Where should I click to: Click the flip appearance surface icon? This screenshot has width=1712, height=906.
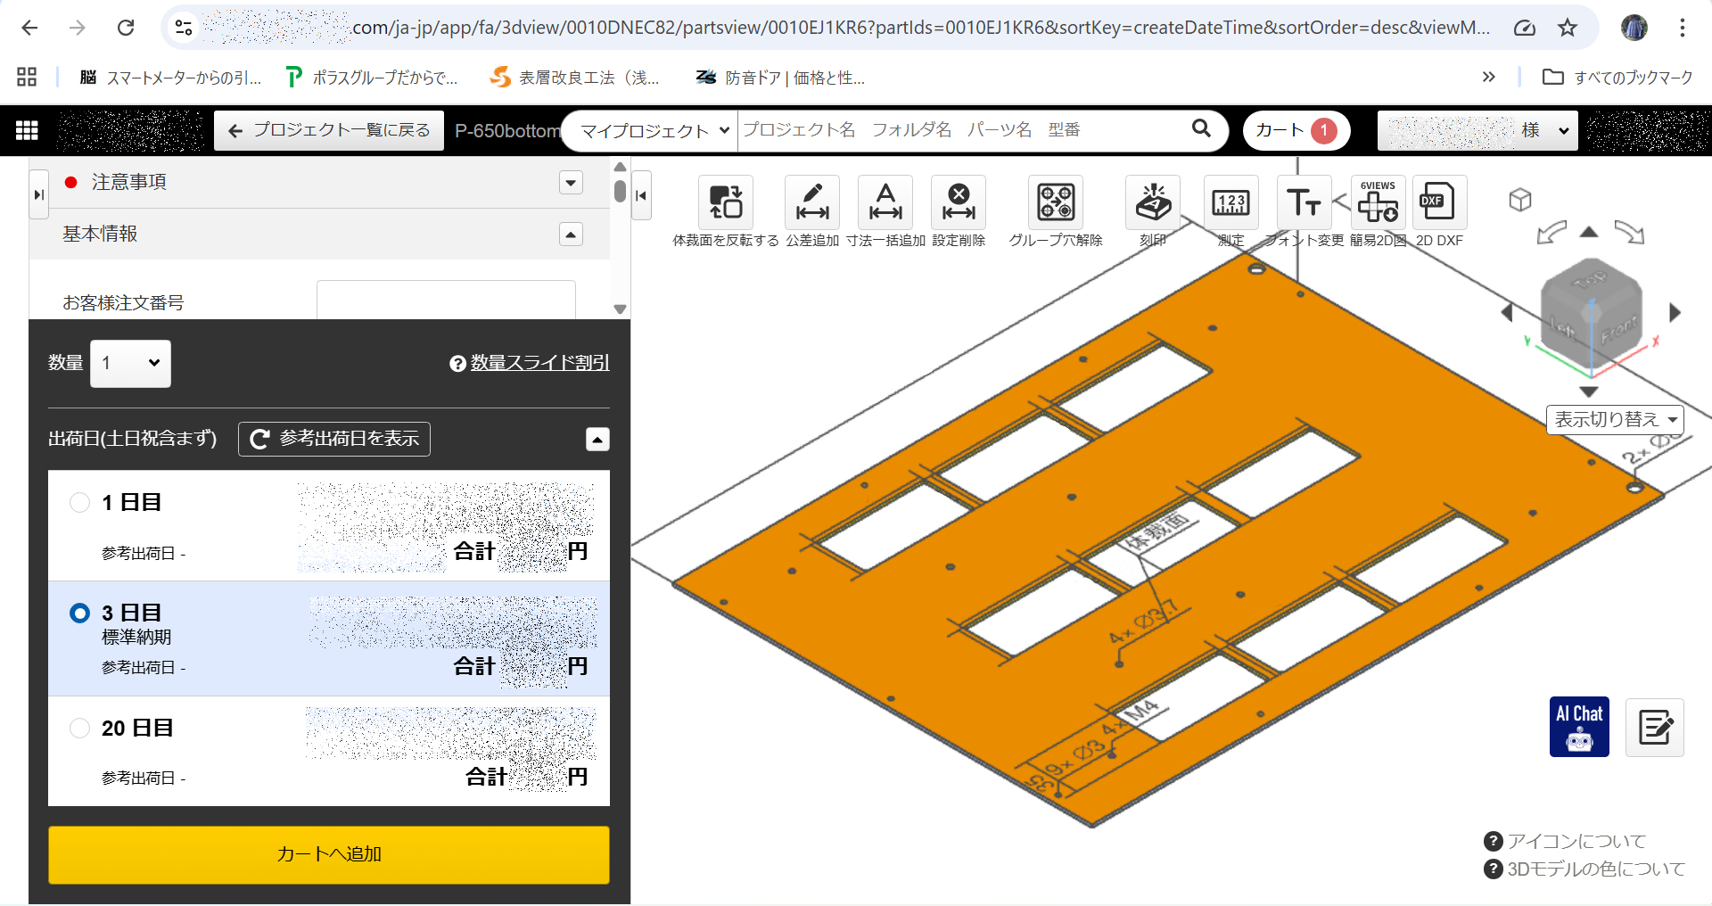[x=725, y=202]
